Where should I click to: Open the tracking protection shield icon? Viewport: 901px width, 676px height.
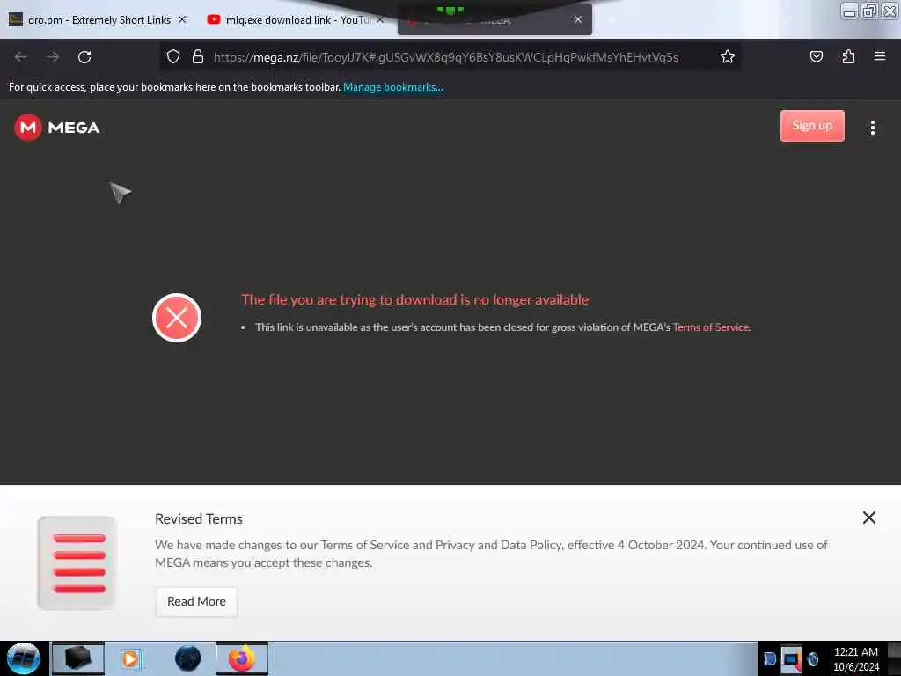pos(173,56)
